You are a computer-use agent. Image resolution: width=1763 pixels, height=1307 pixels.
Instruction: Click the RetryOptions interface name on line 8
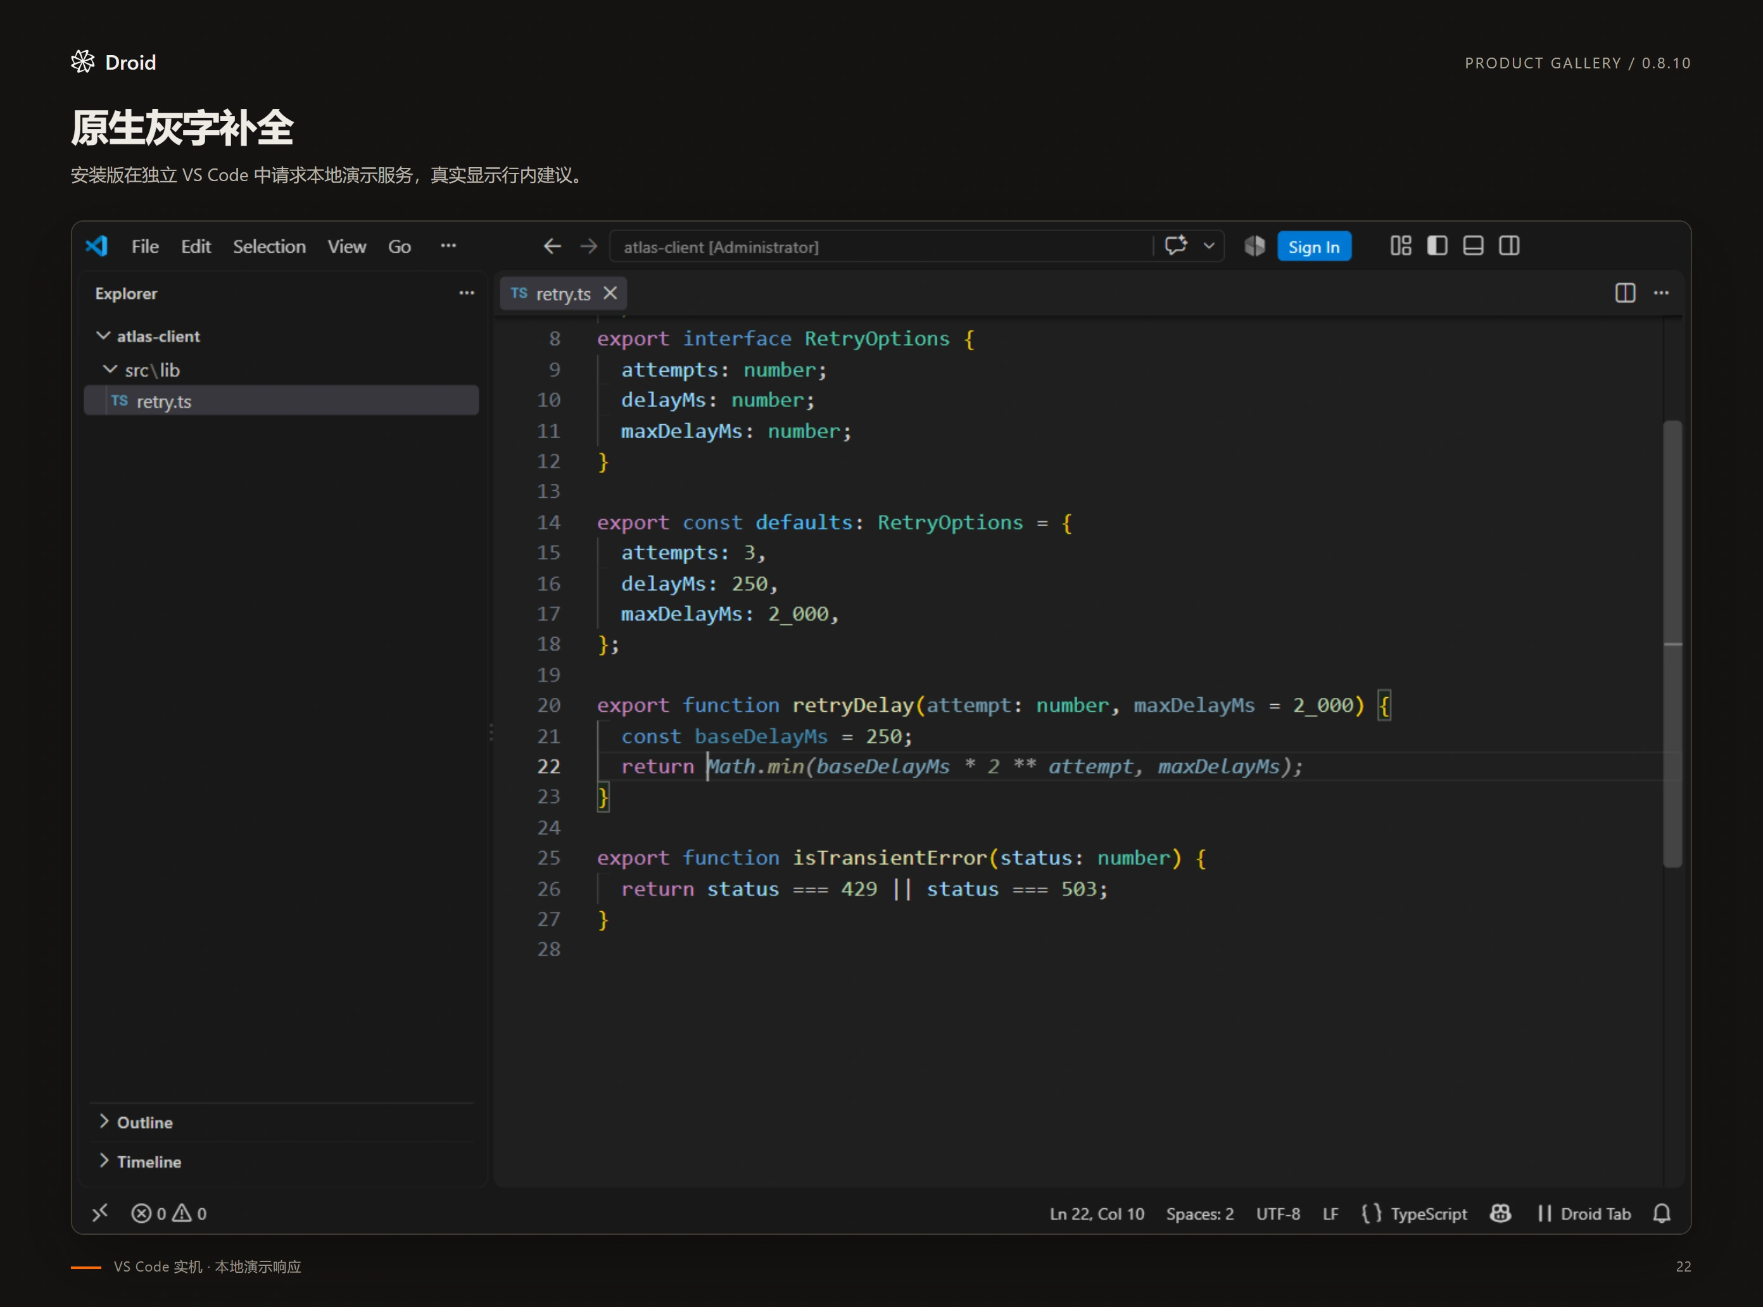[x=877, y=339]
